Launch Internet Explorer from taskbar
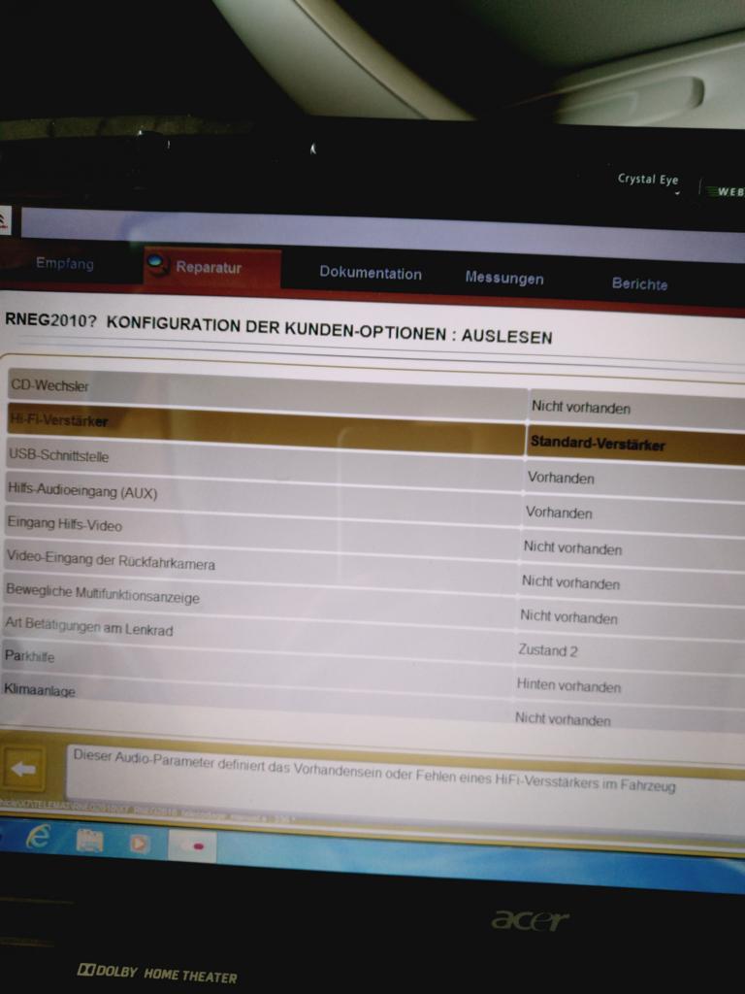The height and width of the screenshot is (994, 745). tap(38, 838)
